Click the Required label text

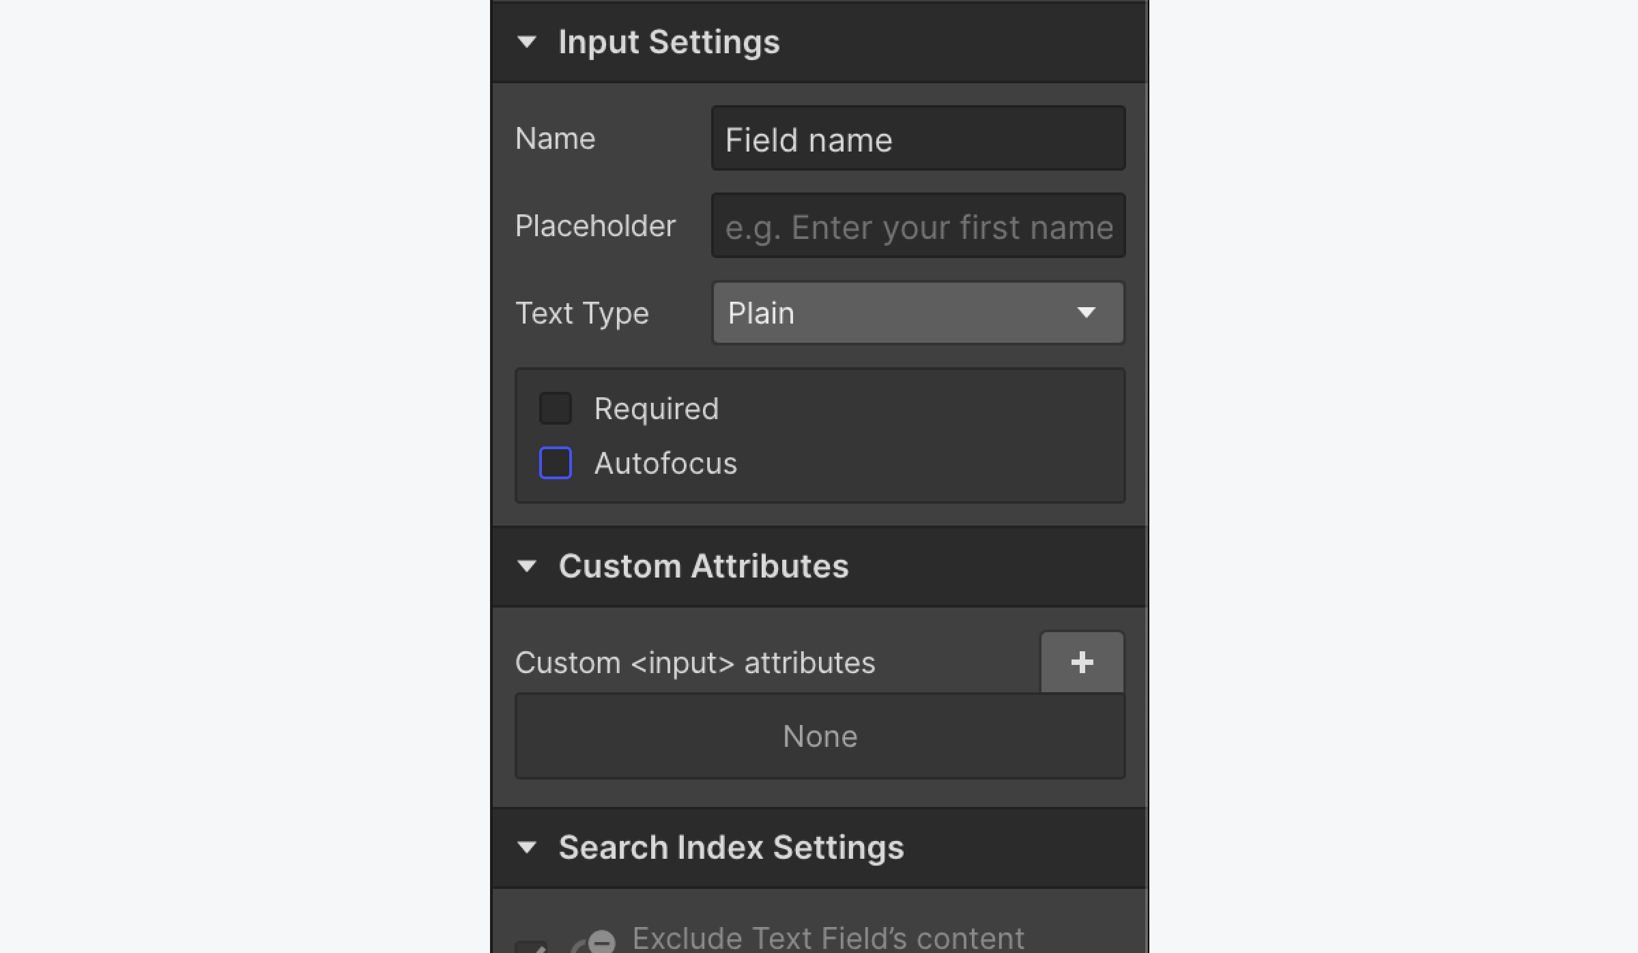click(656, 409)
